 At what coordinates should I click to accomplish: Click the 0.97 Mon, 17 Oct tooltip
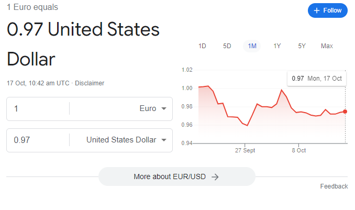pos(316,79)
